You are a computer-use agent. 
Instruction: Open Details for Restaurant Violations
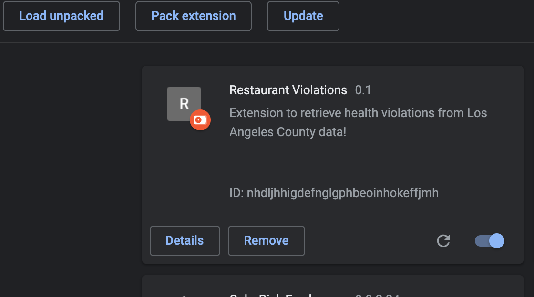click(185, 241)
